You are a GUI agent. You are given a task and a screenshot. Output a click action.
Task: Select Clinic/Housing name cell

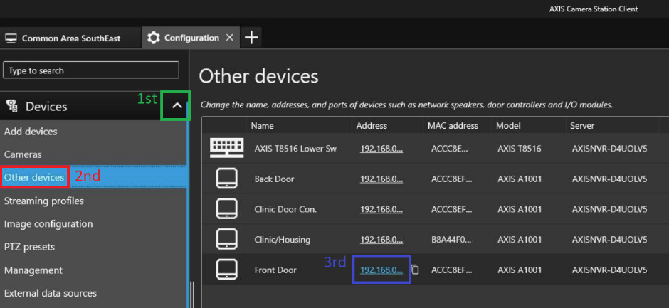click(282, 239)
